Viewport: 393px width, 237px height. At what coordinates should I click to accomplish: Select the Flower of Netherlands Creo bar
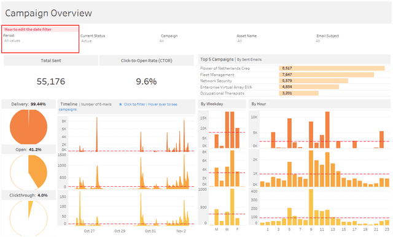click(x=332, y=68)
